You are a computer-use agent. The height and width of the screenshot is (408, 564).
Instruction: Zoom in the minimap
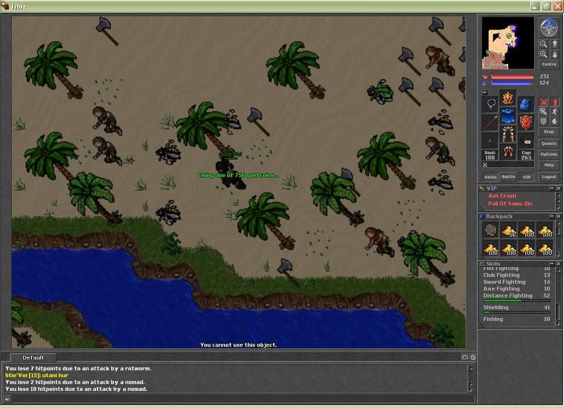pyautogui.click(x=544, y=55)
